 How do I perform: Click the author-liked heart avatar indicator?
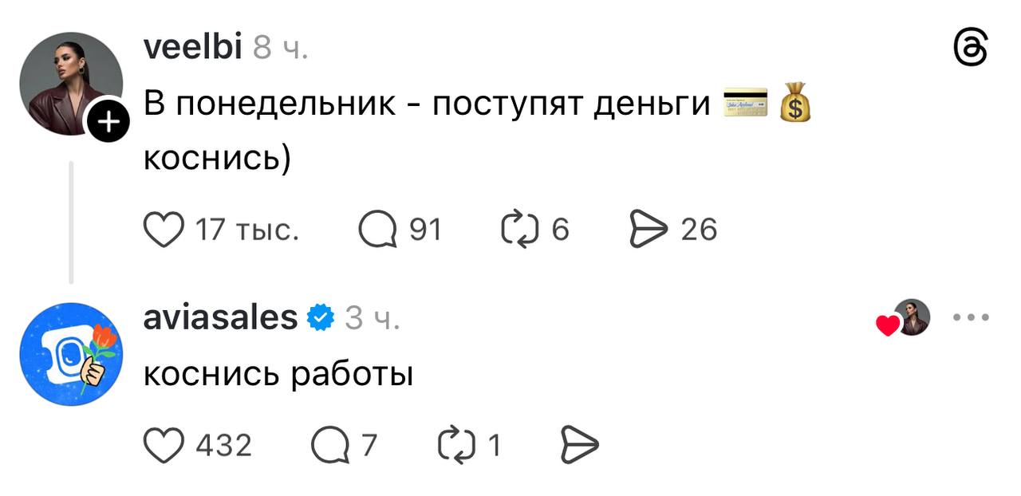click(904, 318)
